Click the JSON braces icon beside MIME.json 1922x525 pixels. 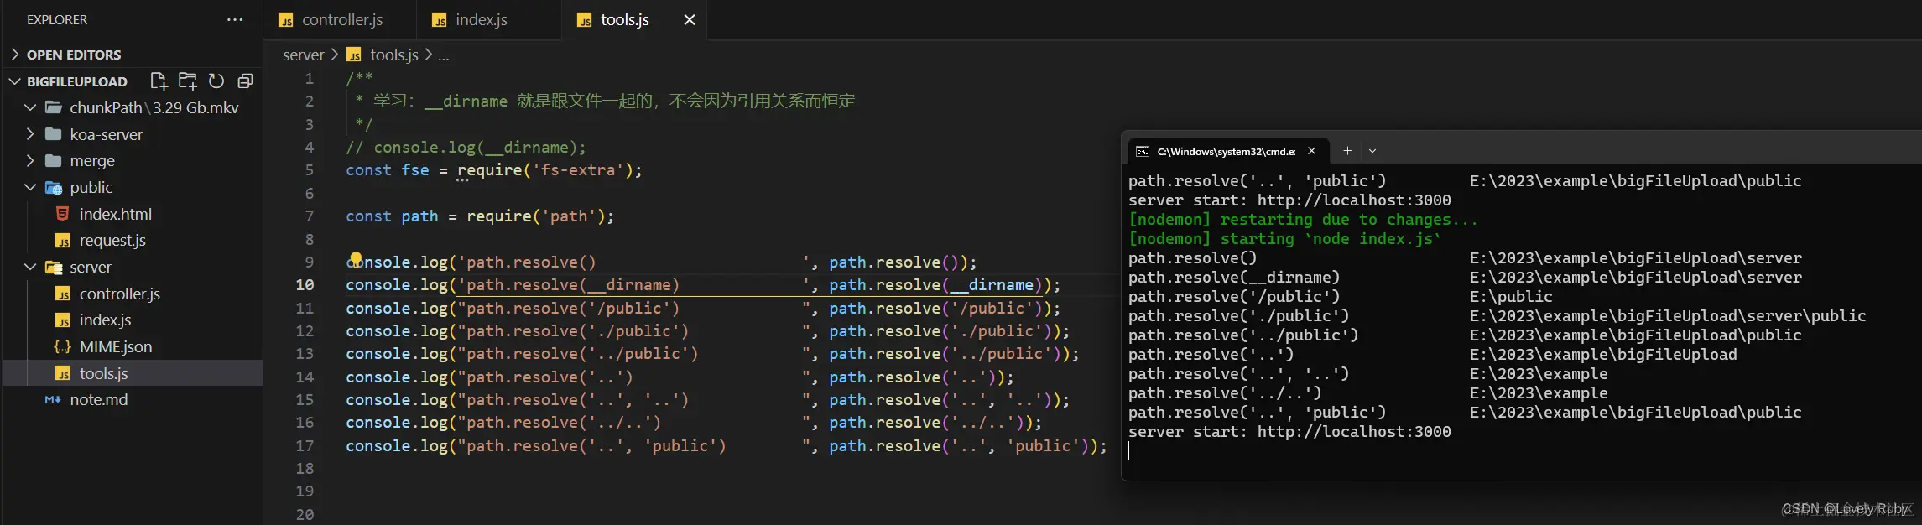pos(62,346)
